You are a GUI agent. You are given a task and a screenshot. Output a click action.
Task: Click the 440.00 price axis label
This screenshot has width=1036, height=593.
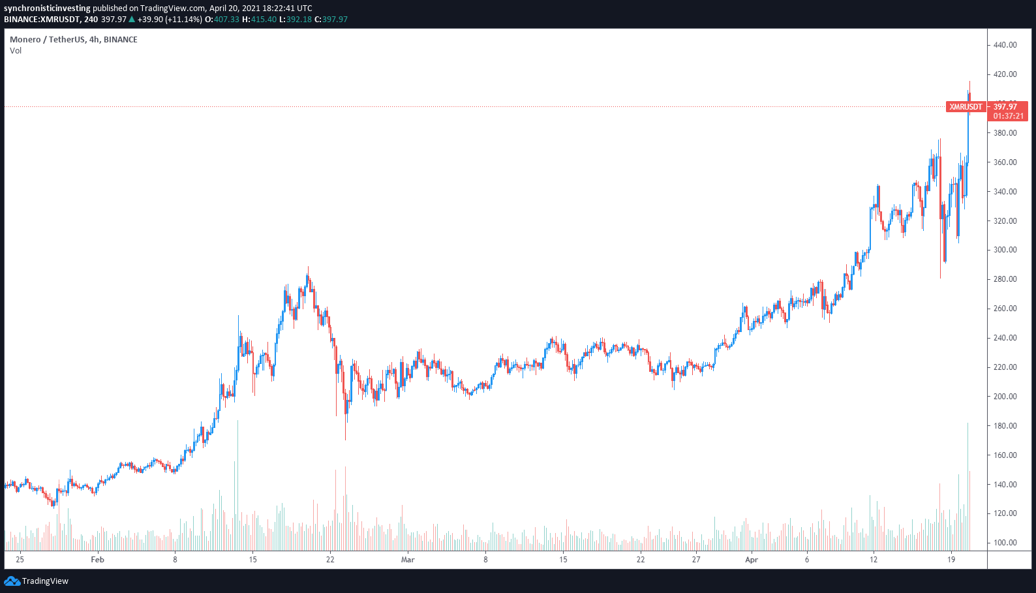pyautogui.click(x=1005, y=45)
